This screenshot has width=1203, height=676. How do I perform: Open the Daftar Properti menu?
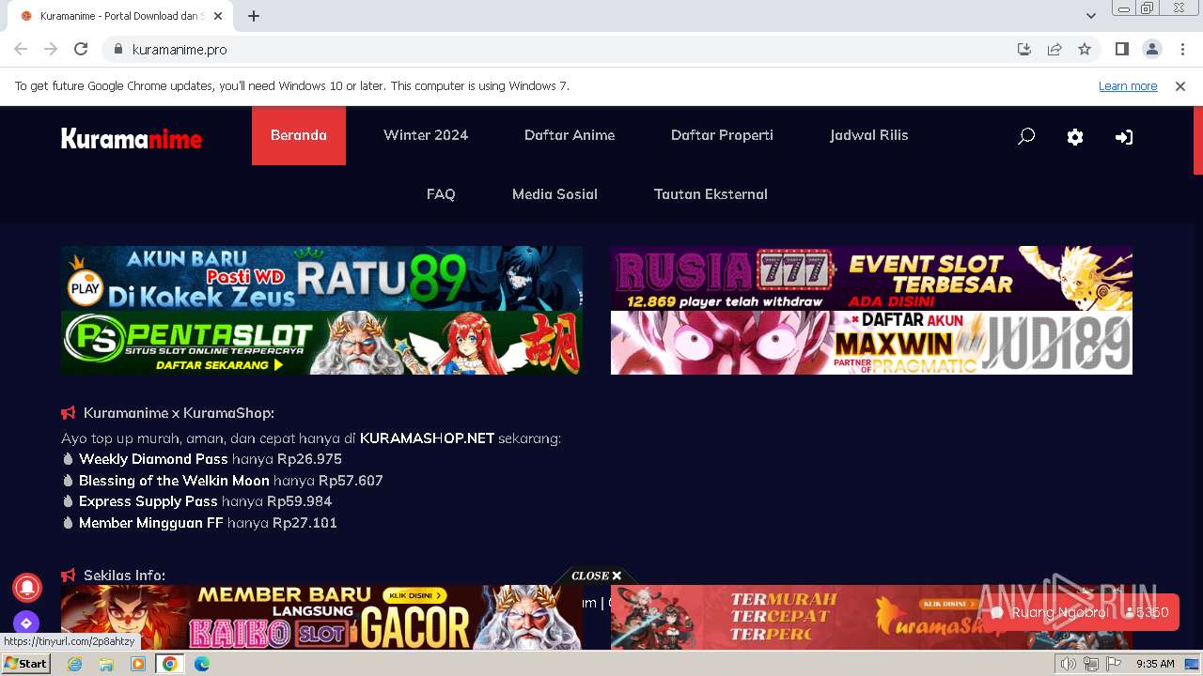click(x=722, y=135)
